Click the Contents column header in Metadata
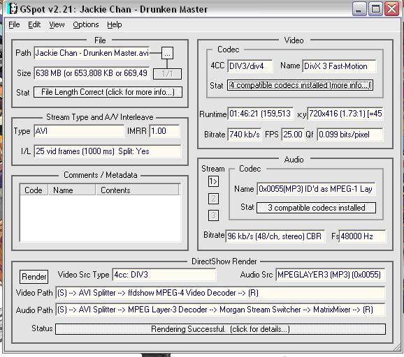Image resolution: width=404 pixels, height=357 pixels. (x=137, y=190)
